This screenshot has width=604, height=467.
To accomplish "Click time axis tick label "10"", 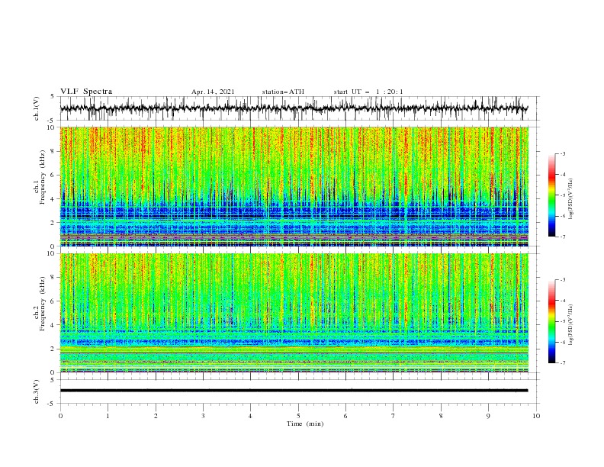I will point(536,416).
